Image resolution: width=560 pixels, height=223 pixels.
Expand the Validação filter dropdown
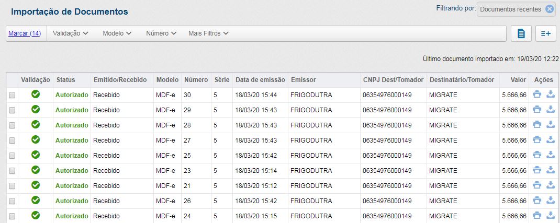pos(71,33)
